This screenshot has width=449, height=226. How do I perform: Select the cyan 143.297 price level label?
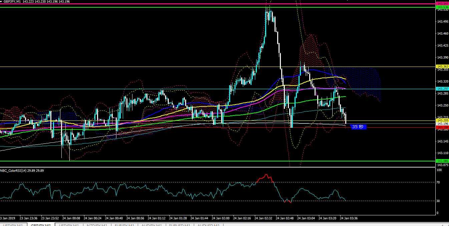pos(442,89)
